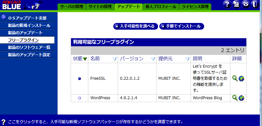
Task: Click the OSアップデート支援 arrow icon
Action: (4, 17)
